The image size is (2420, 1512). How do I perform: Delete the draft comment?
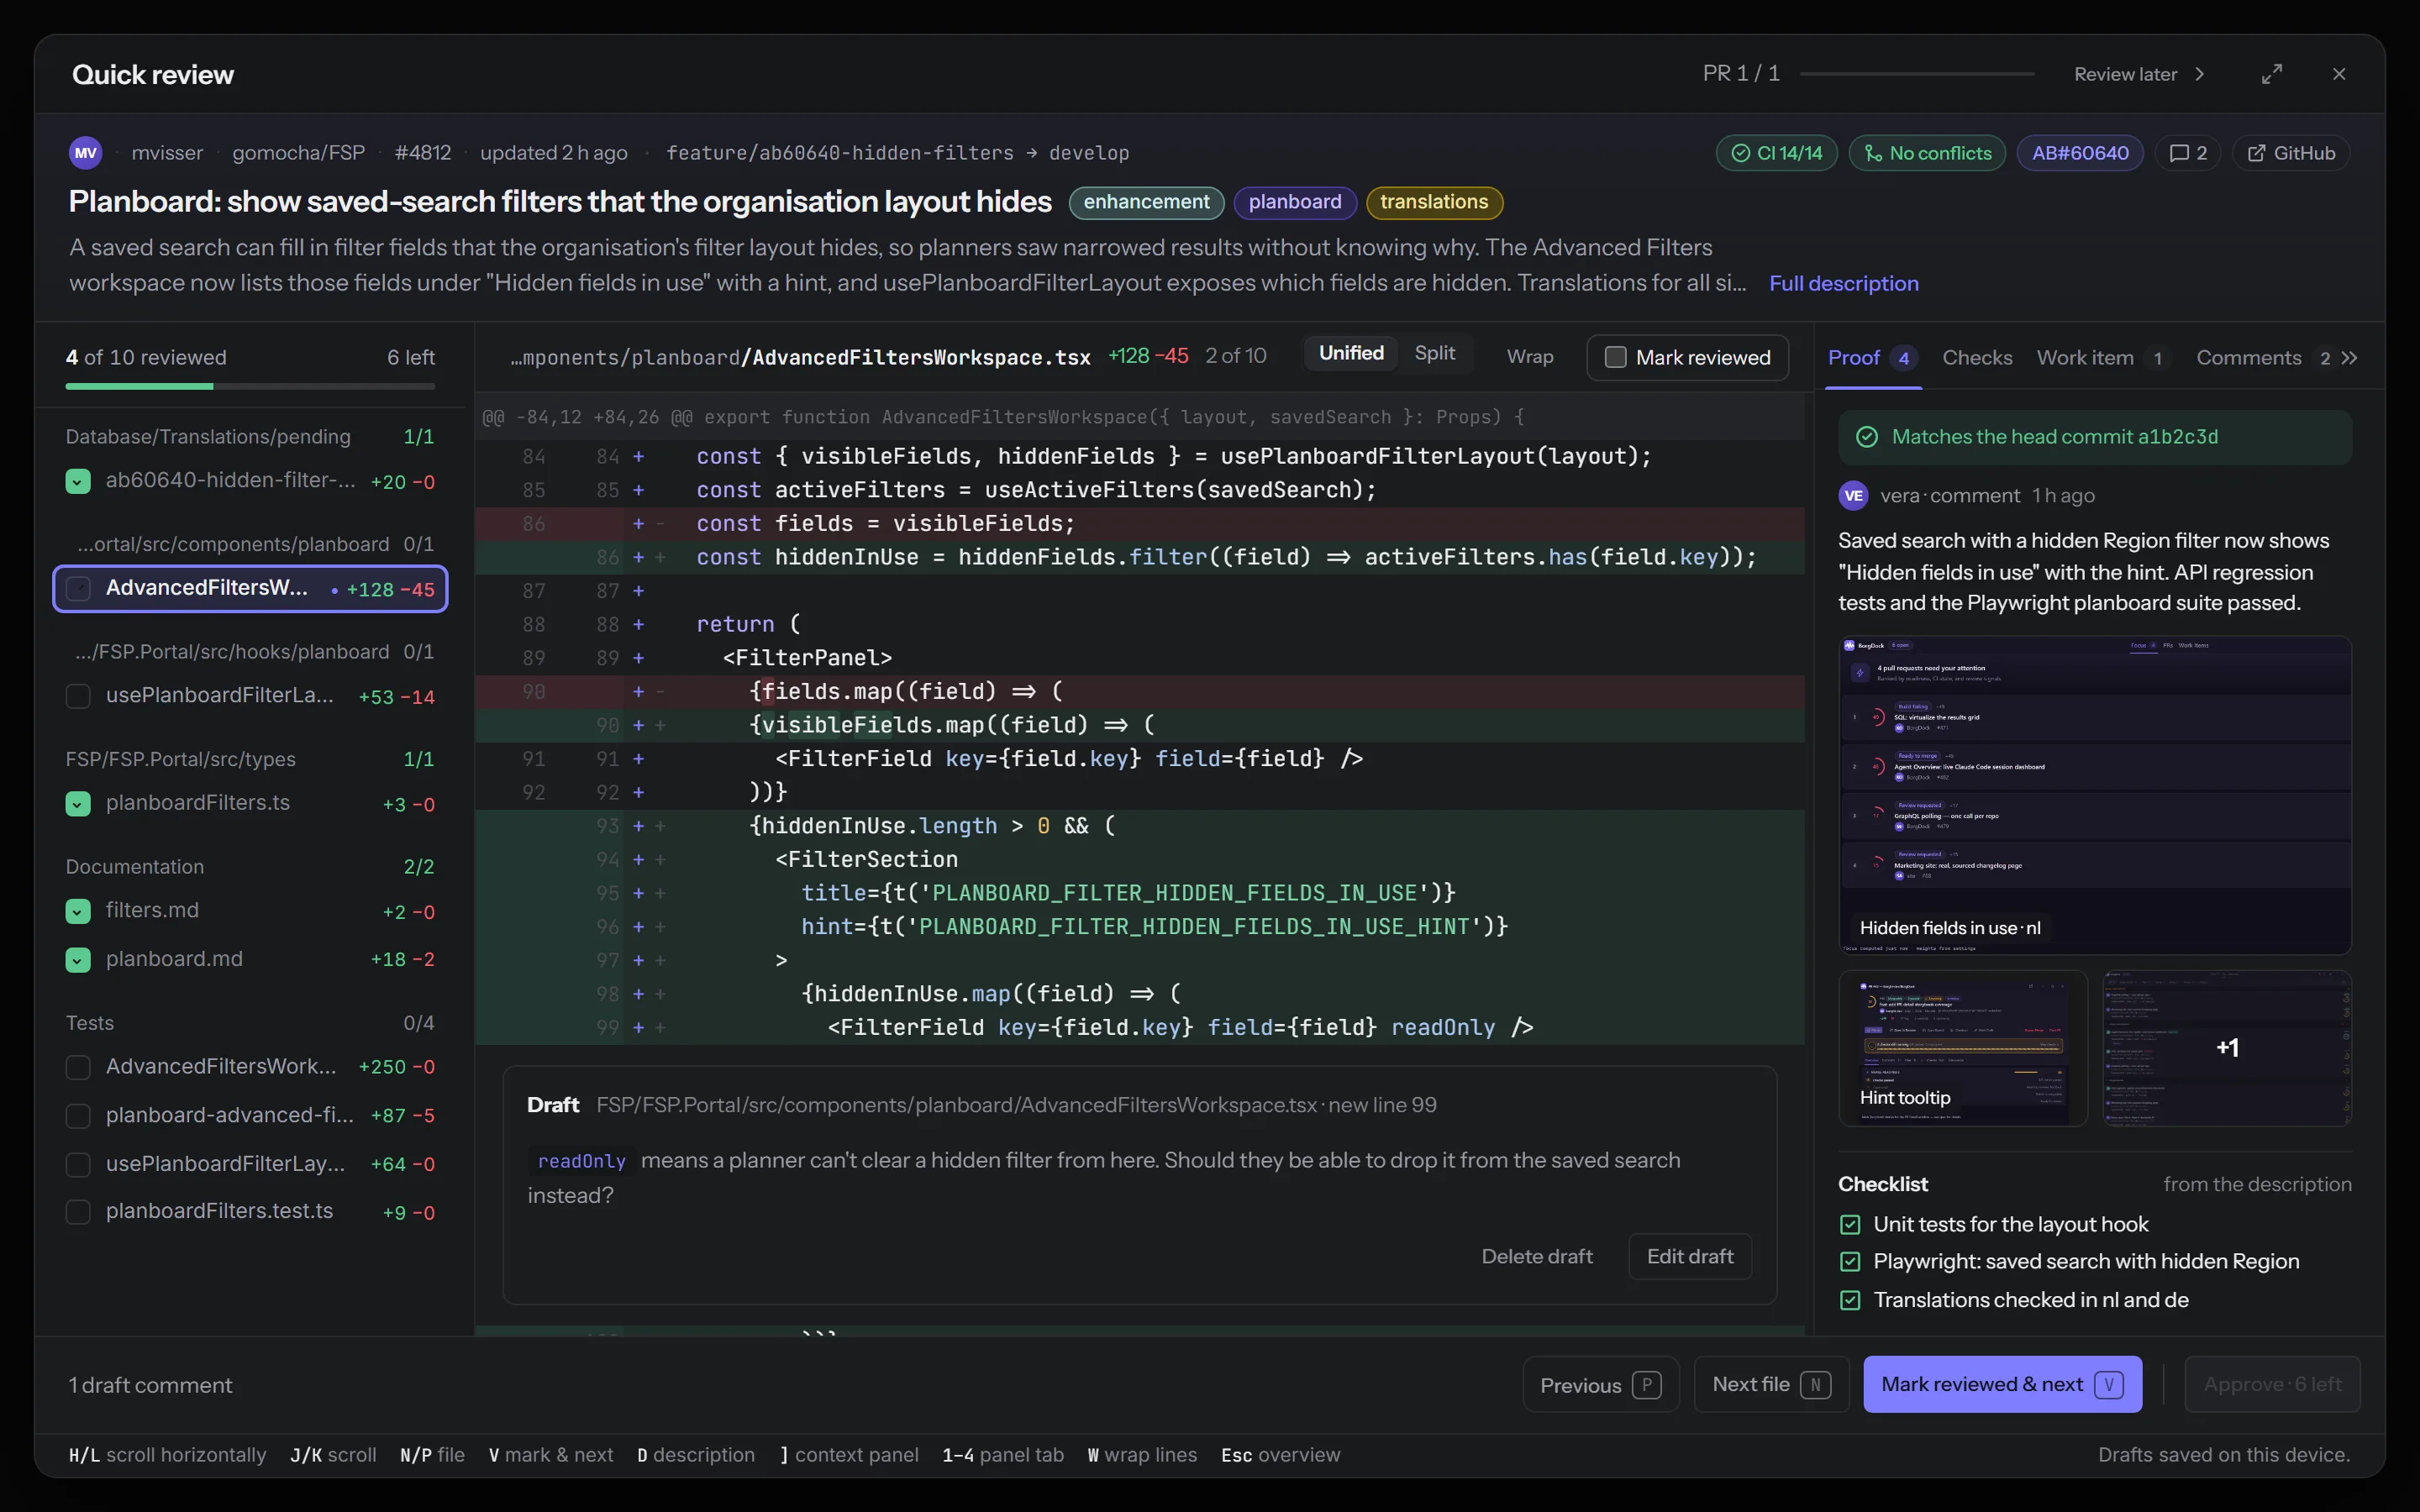pyautogui.click(x=1536, y=1256)
